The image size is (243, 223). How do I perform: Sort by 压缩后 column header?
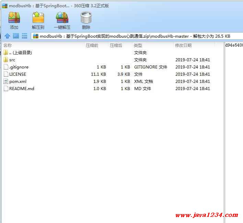[x=116, y=46]
